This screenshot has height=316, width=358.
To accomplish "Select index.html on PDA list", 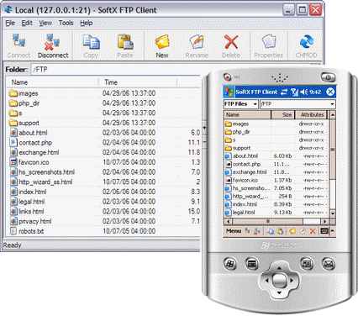I will pos(241,204).
